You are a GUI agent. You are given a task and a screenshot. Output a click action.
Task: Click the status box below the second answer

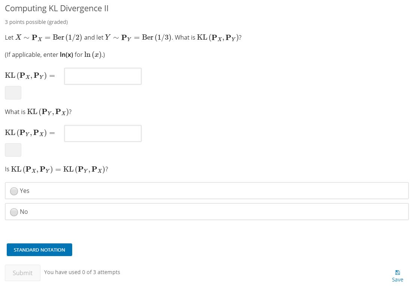tap(13, 150)
